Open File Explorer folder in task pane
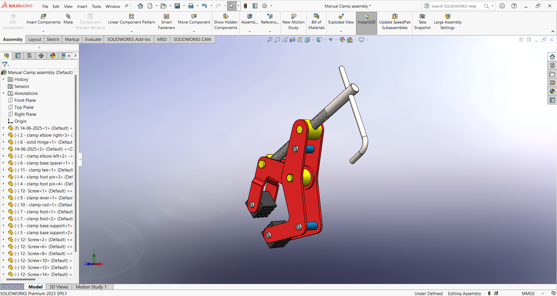 click(552, 74)
